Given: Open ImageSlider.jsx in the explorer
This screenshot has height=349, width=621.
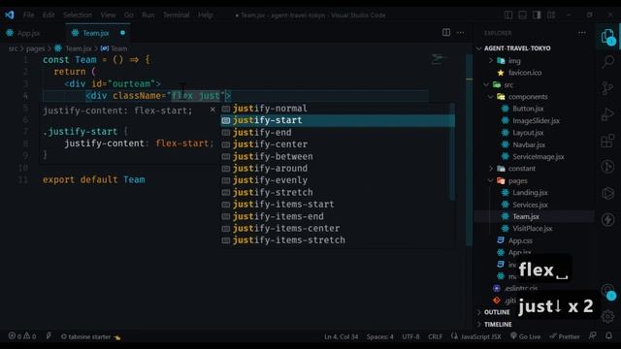Looking at the screenshot, I should pyautogui.click(x=536, y=120).
